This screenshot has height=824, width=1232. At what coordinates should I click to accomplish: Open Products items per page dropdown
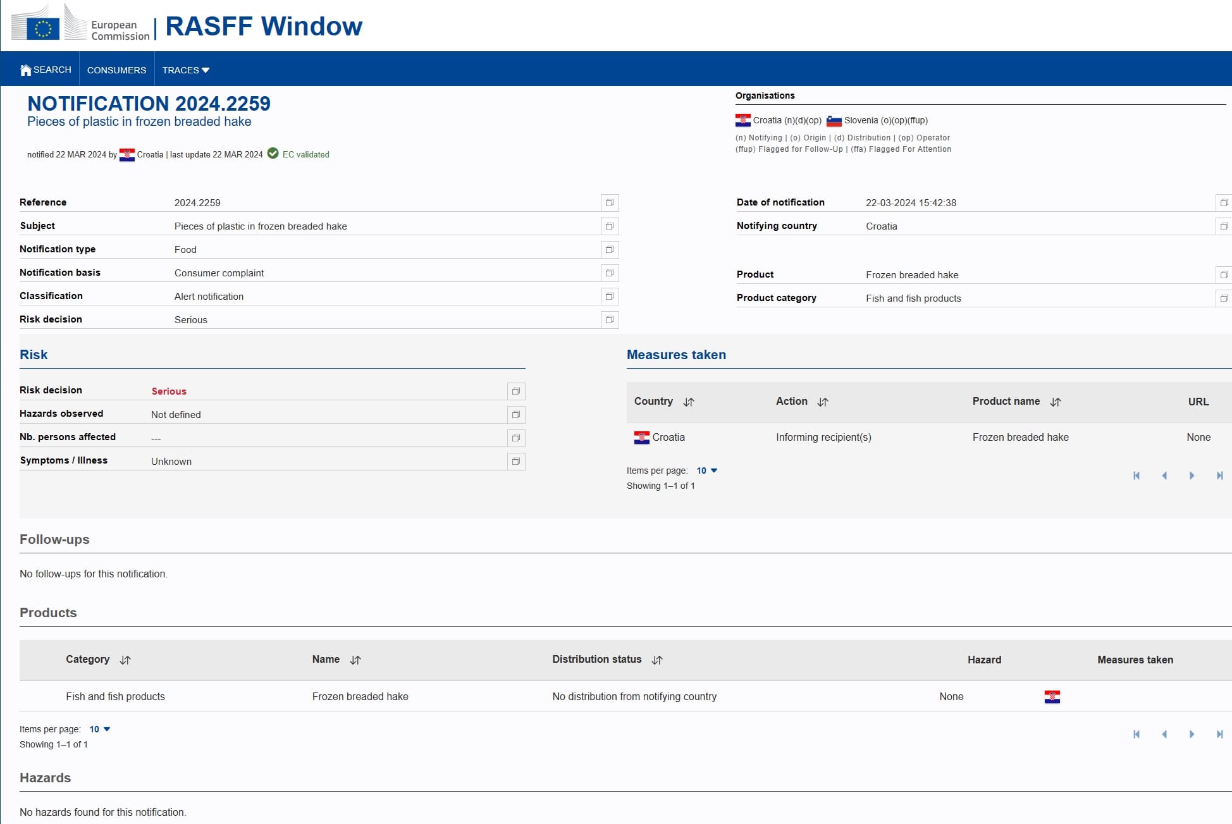[x=99, y=729]
